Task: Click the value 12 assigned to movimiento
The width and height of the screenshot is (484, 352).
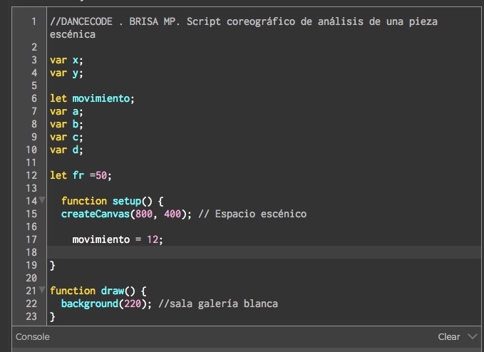Action: click(153, 239)
